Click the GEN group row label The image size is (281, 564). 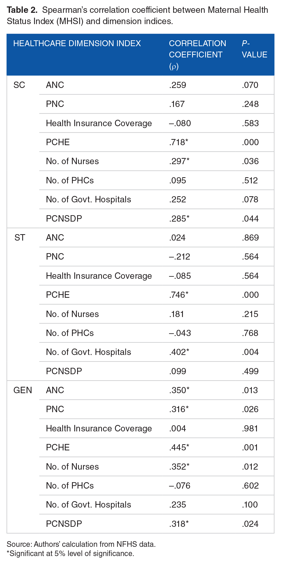(23, 390)
